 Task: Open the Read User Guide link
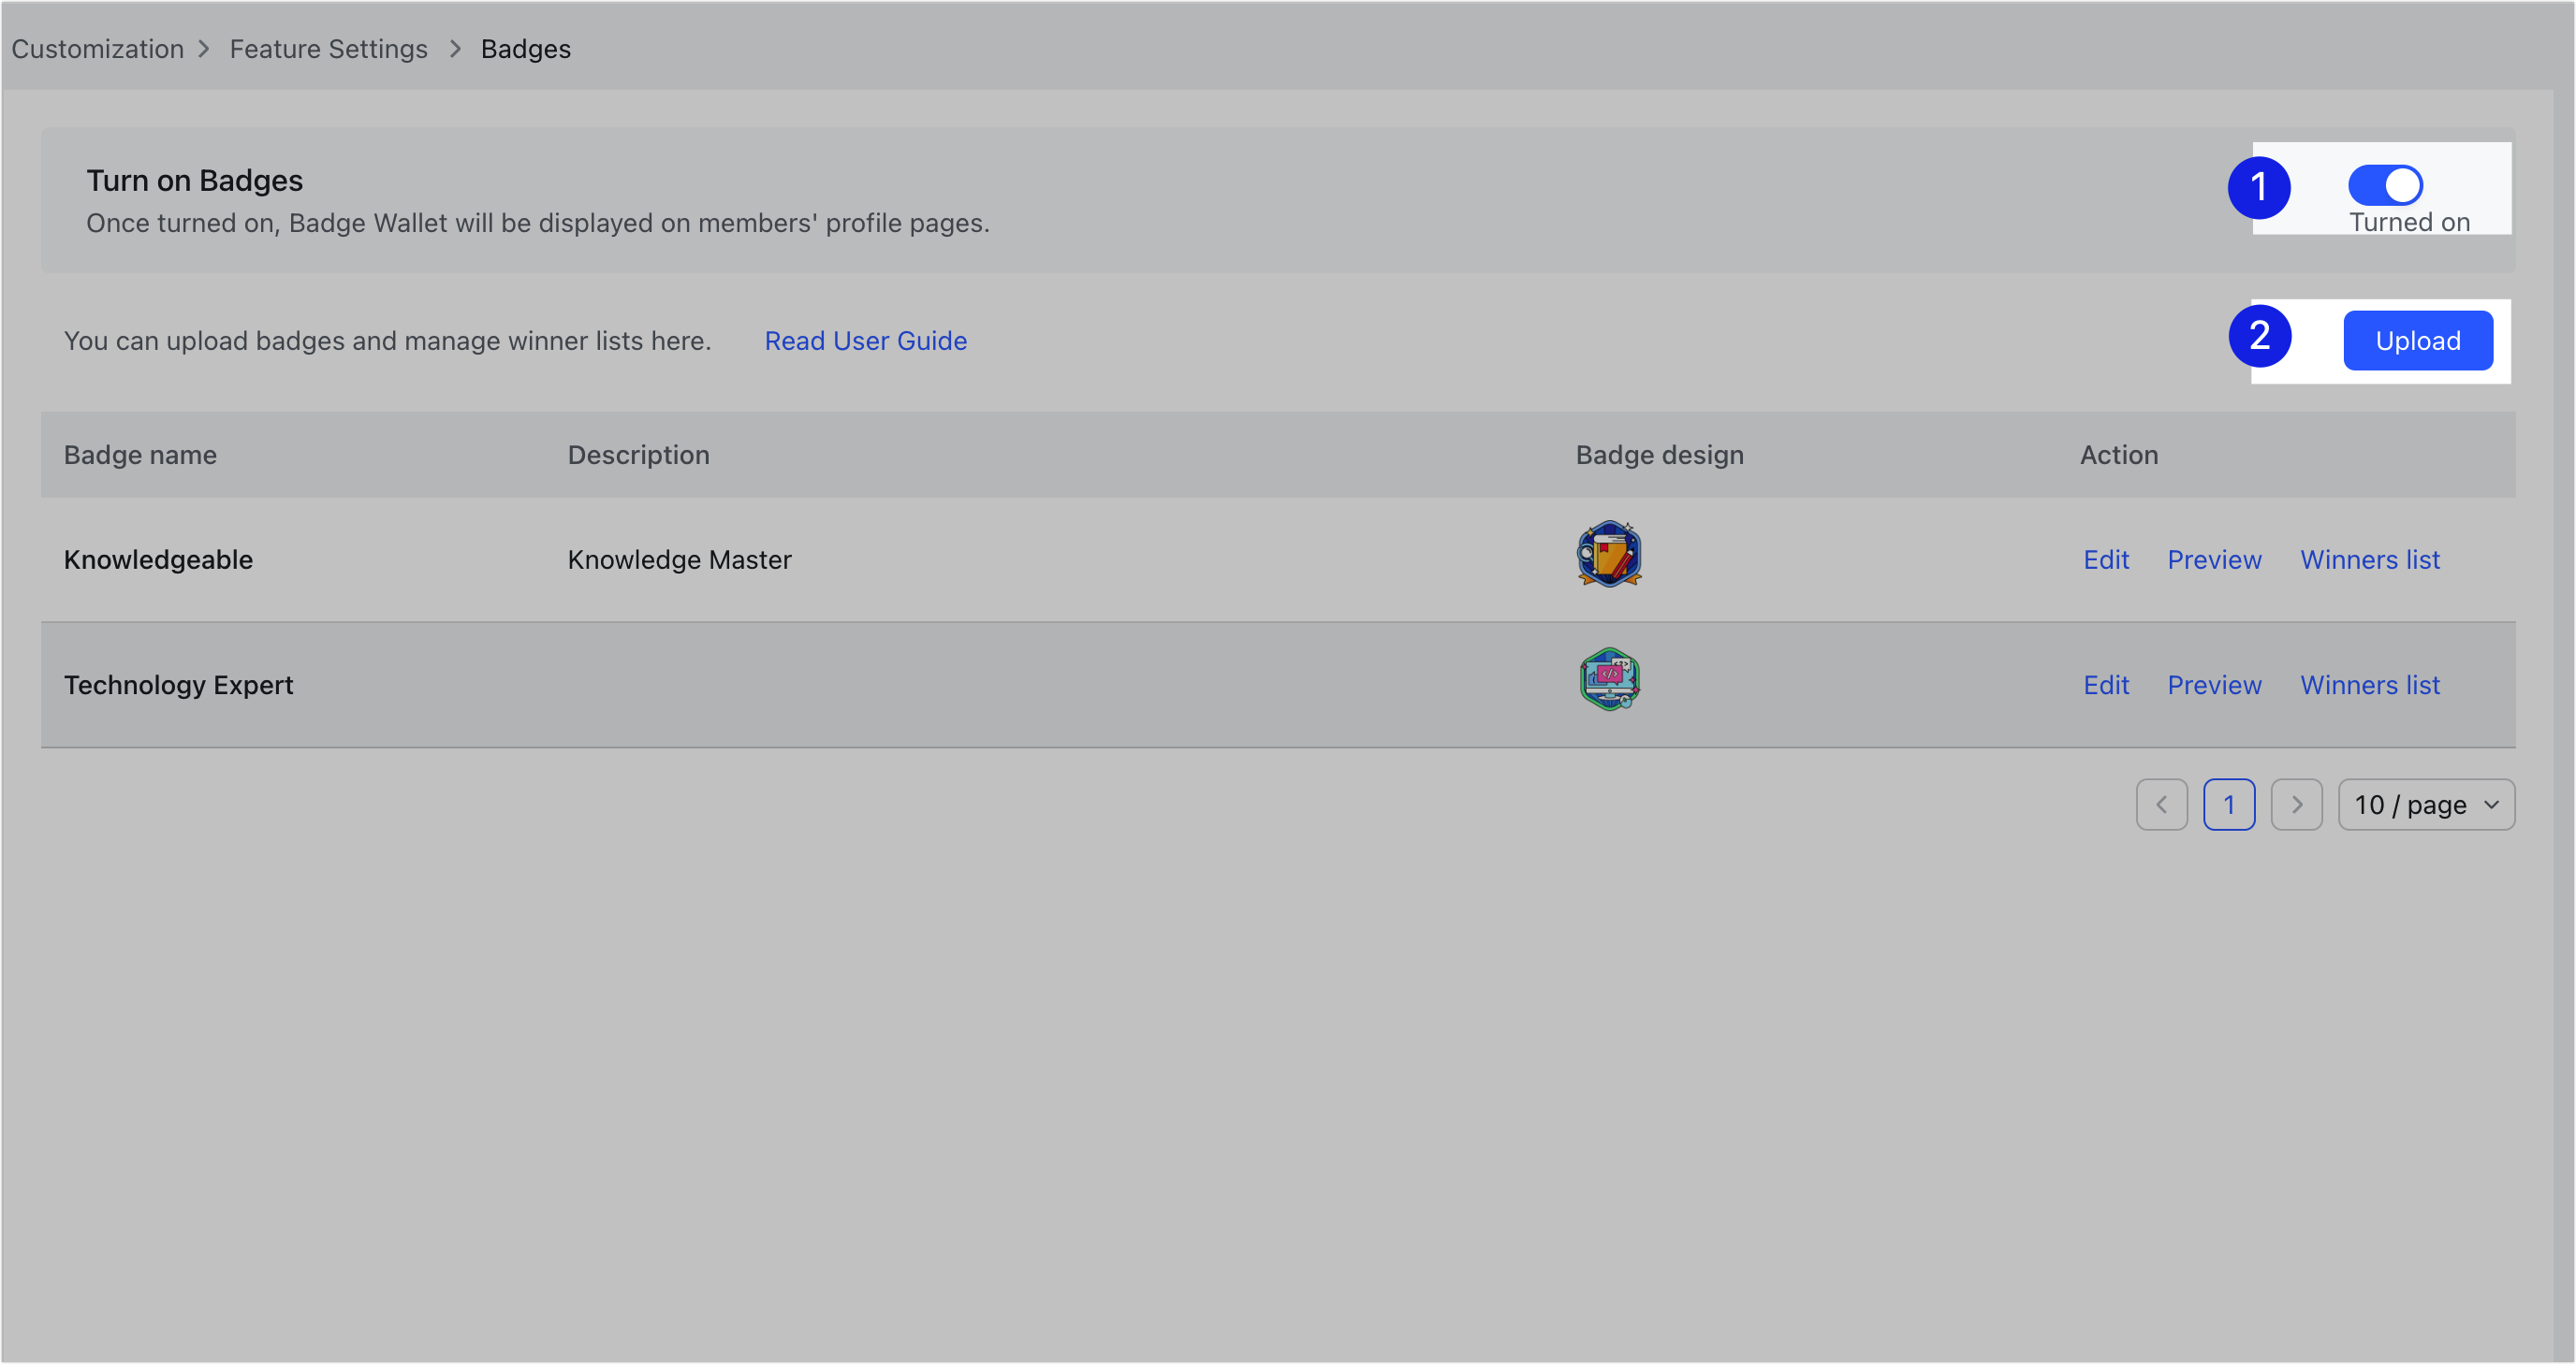[865, 340]
